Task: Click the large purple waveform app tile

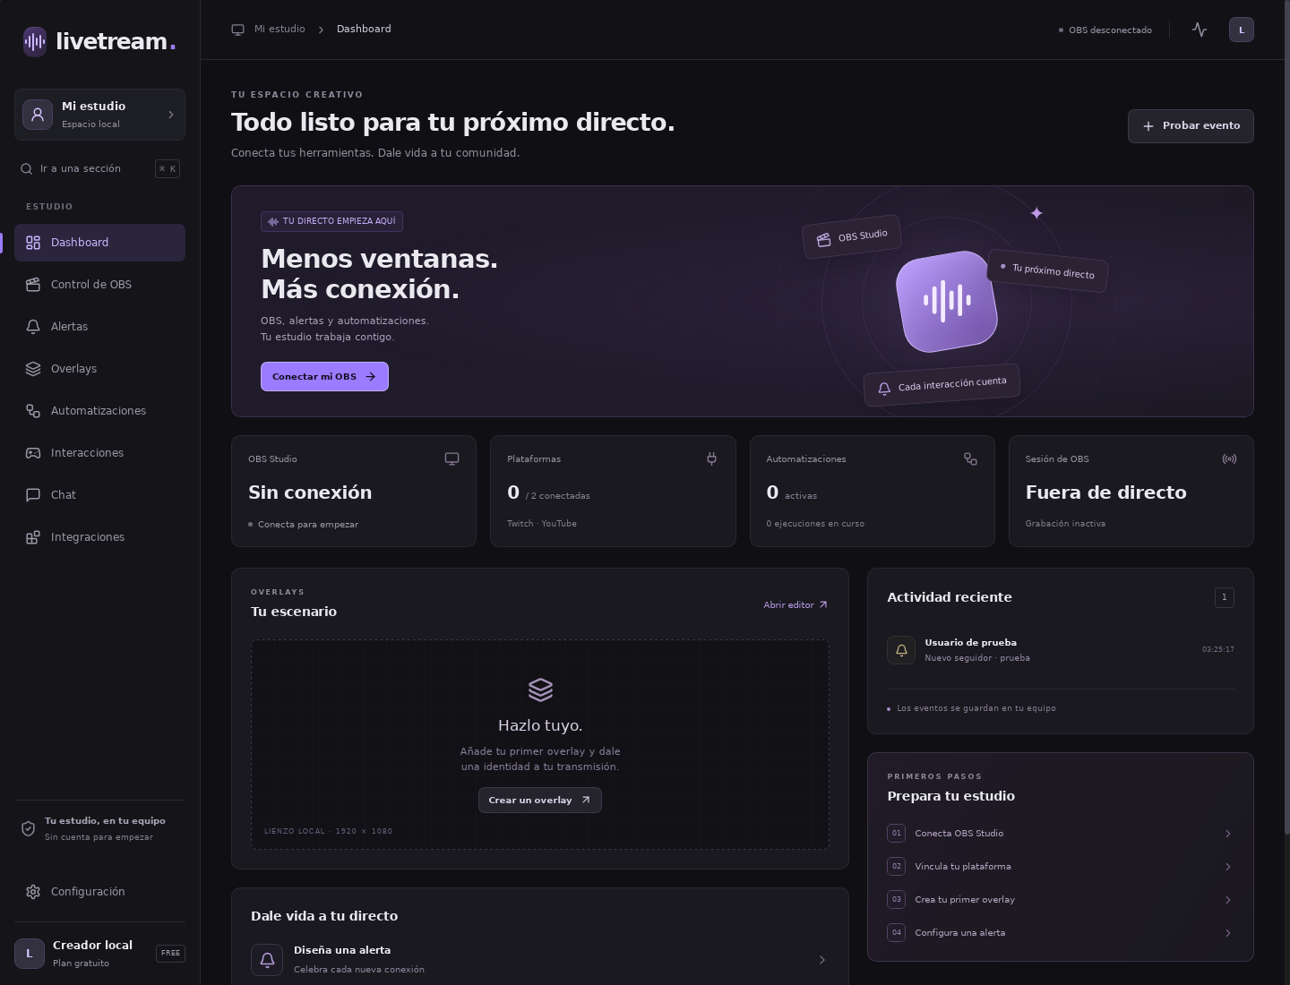Action: tap(947, 302)
